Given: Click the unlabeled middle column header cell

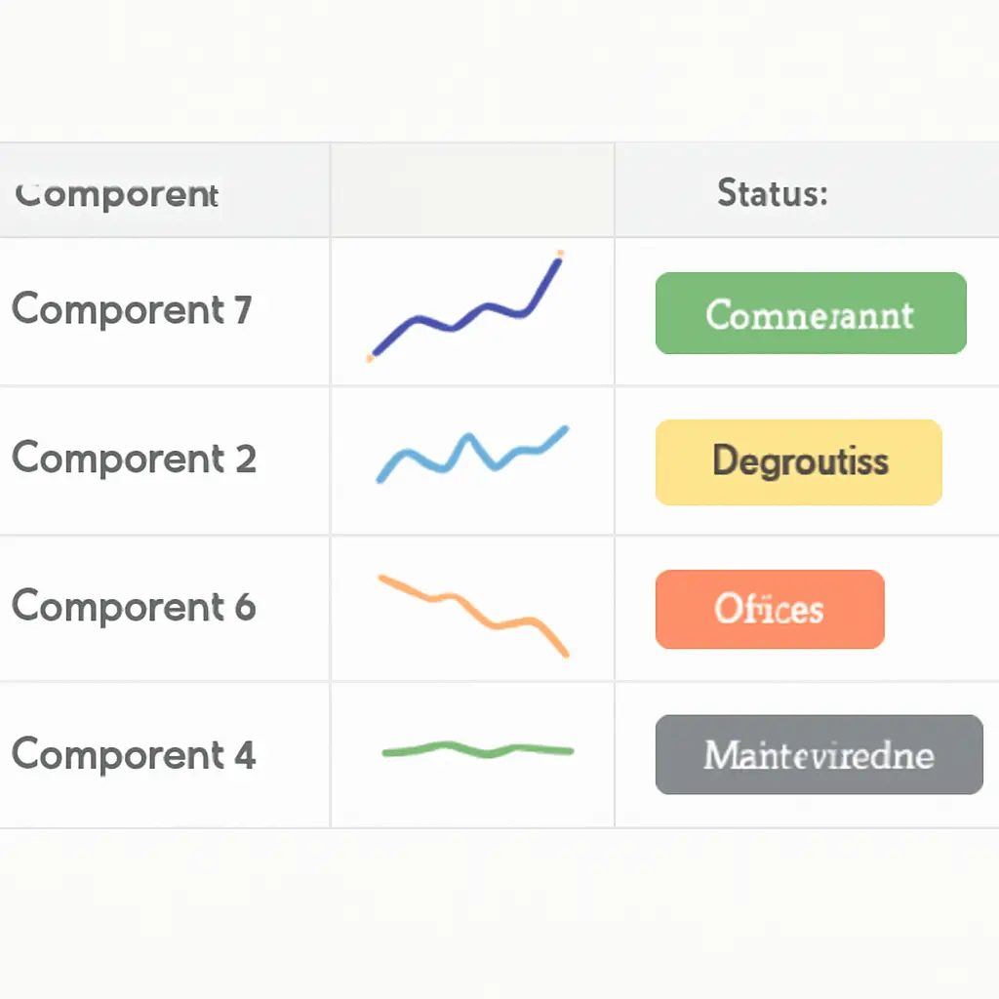Looking at the screenshot, I should 472,191.
